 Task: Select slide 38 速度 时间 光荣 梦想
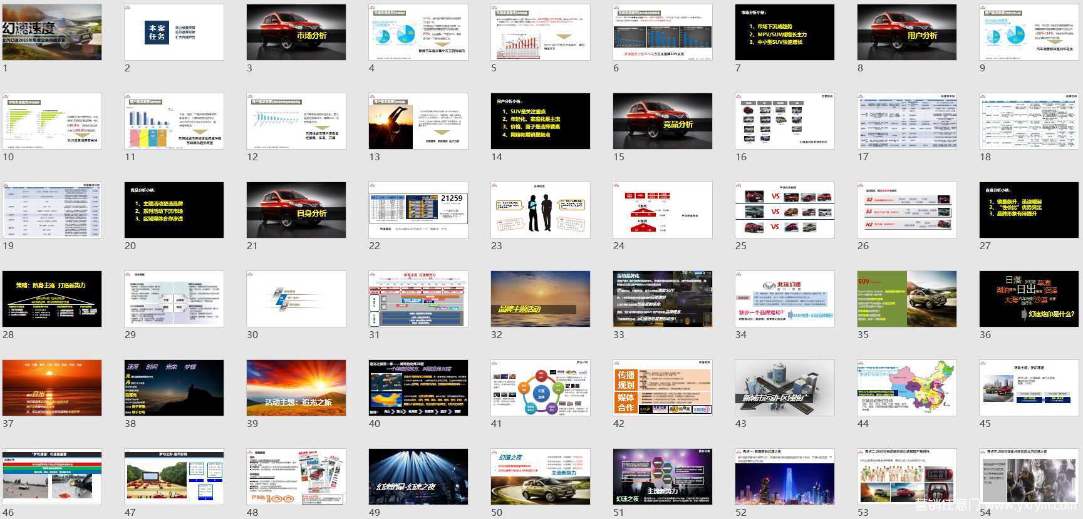174,388
